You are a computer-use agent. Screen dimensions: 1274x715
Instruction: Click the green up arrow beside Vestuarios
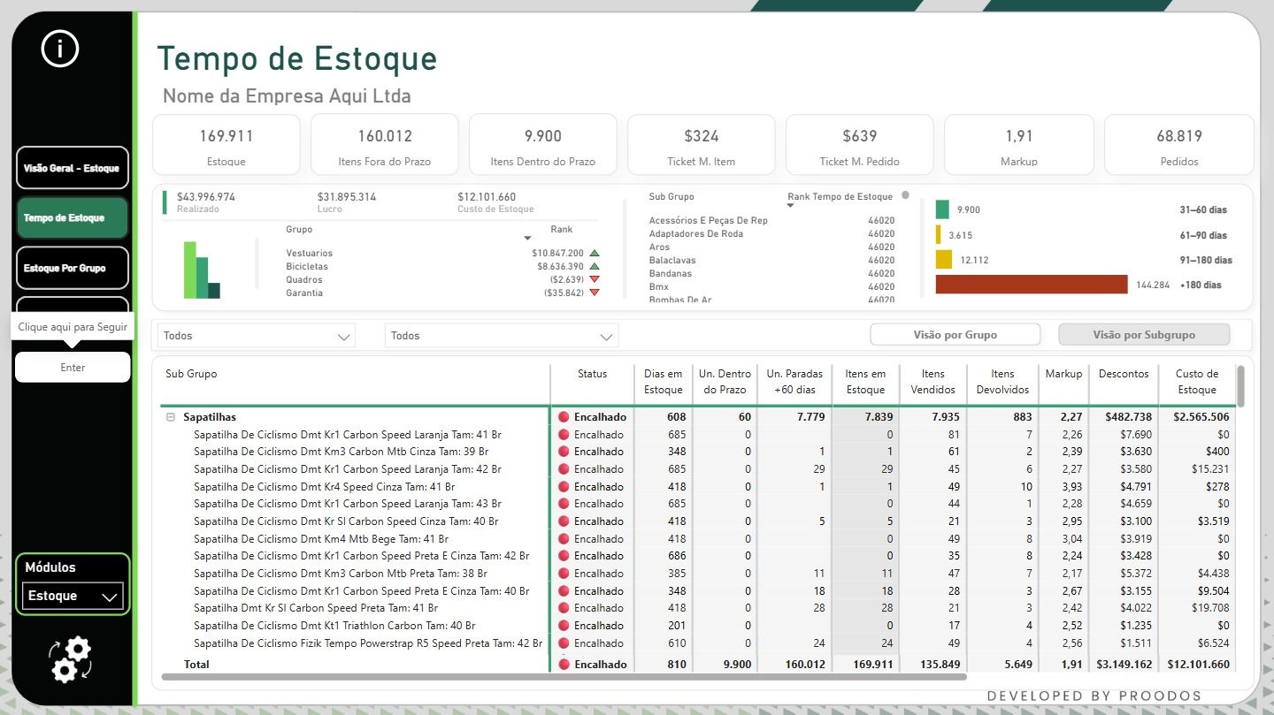[595, 253]
